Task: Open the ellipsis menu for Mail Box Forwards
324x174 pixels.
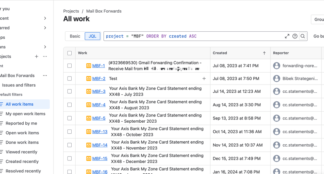Action: click(x=45, y=76)
